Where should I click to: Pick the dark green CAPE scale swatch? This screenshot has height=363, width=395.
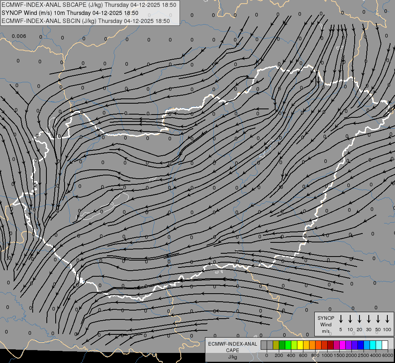282,345
